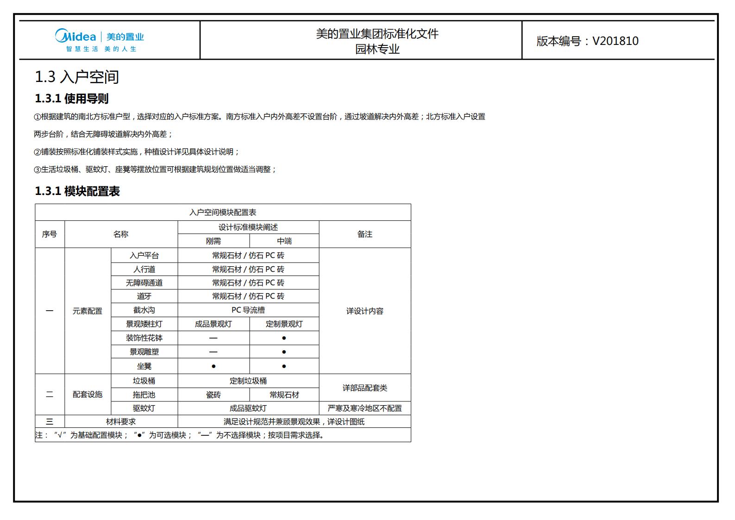Screen dimensions: 735x520
Task: Click the line starting ②铺装按照标准化铺装样式实施
Action: click(x=137, y=152)
